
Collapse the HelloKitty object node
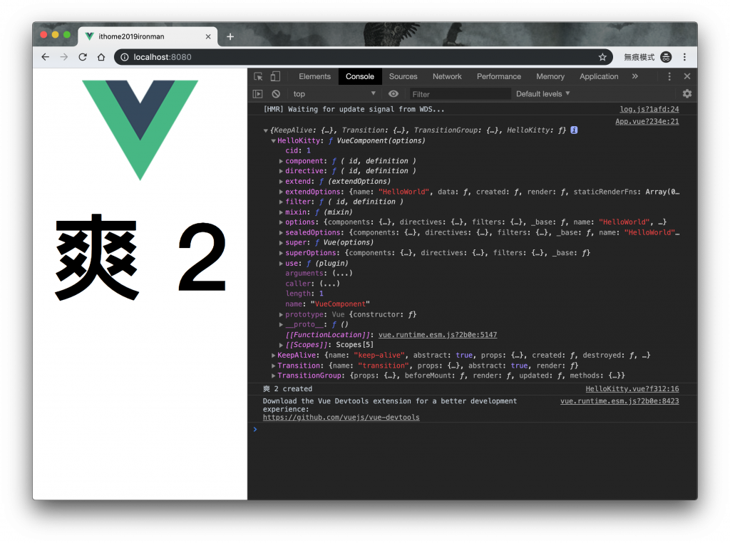(x=273, y=140)
